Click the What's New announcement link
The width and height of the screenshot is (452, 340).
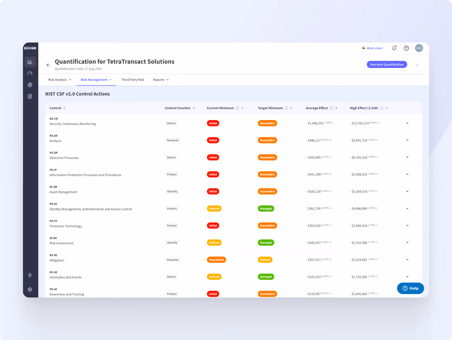tap(373, 48)
